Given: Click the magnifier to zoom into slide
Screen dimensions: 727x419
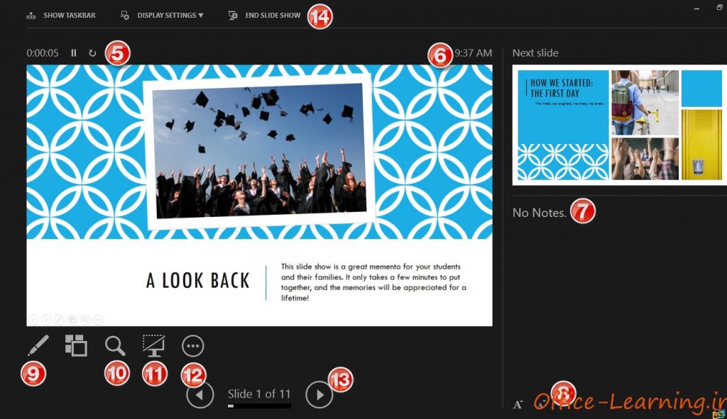Looking at the screenshot, I should (x=115, y=345).
